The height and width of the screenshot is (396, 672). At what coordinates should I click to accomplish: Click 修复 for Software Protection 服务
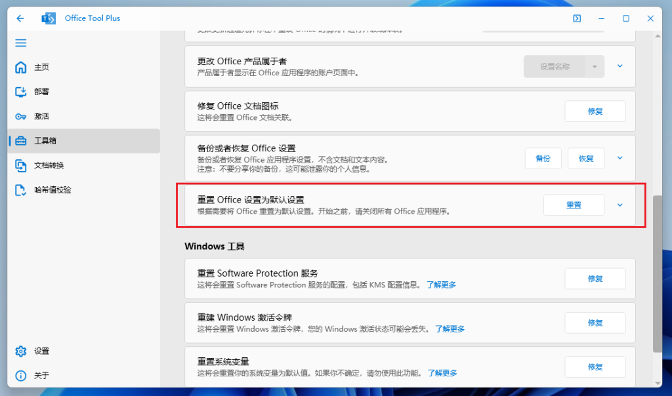pyautogui.click(x=595, y=279)
